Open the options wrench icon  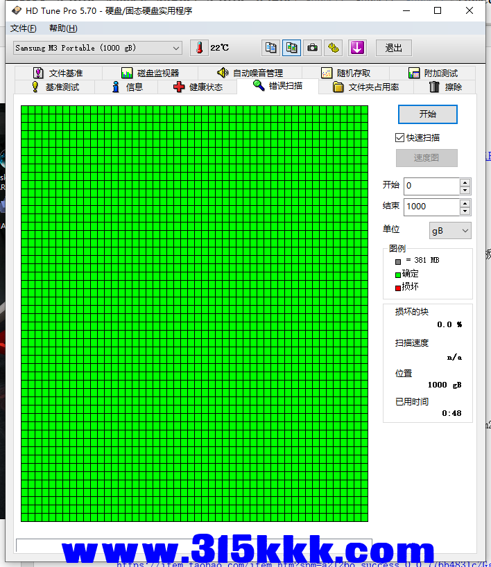coord(334,48)
